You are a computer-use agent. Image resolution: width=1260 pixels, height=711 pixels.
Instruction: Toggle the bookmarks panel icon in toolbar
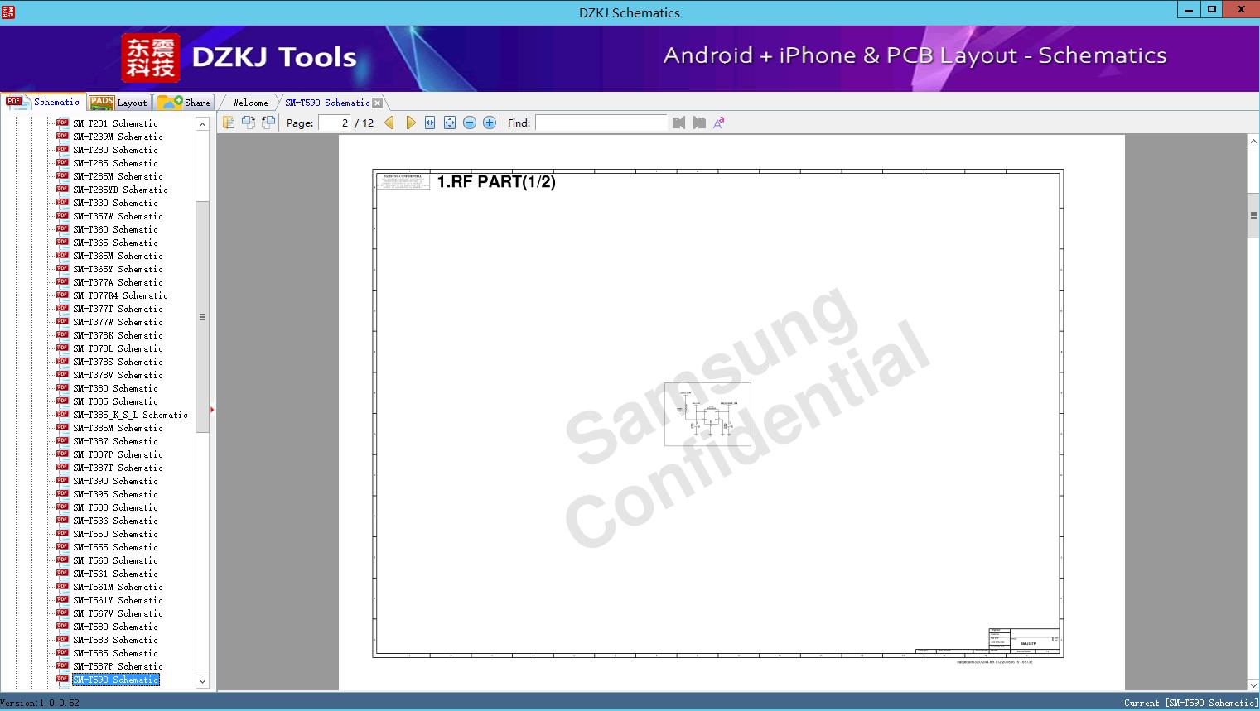click(229, 123)
